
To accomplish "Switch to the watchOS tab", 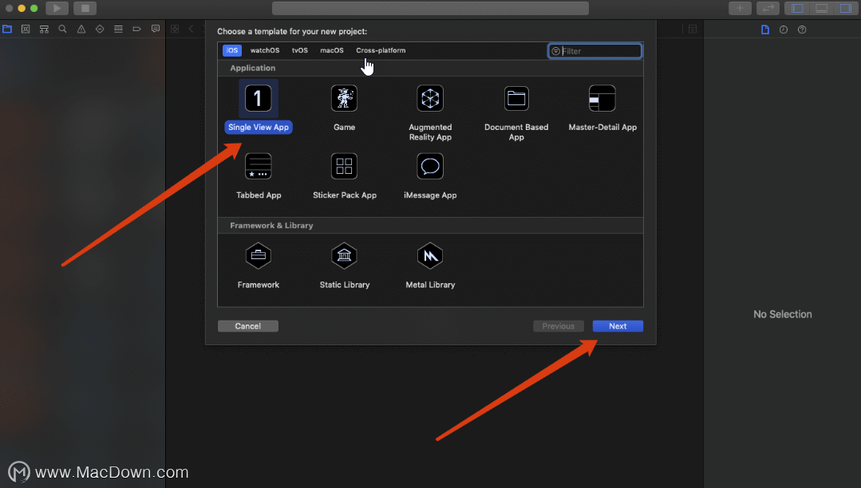I will (x=265, y=50).
